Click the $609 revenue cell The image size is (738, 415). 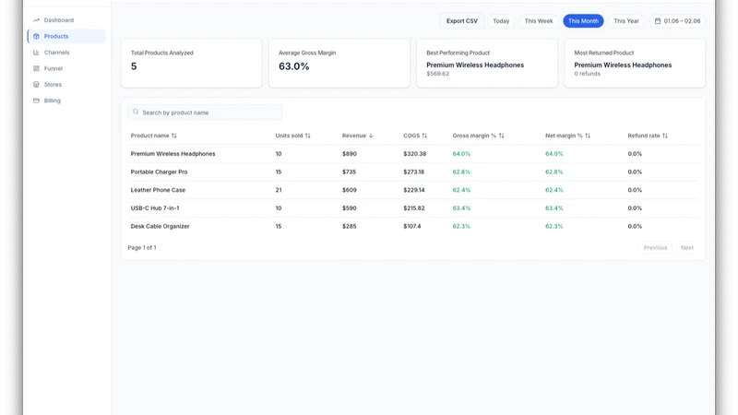pyautogui.click(x=350, y=190)
